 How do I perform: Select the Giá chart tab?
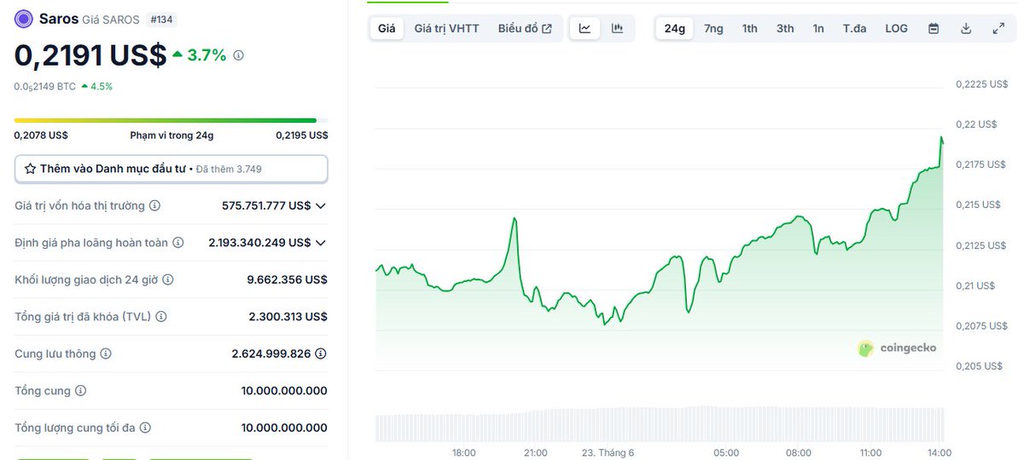[x=387, y=28]
